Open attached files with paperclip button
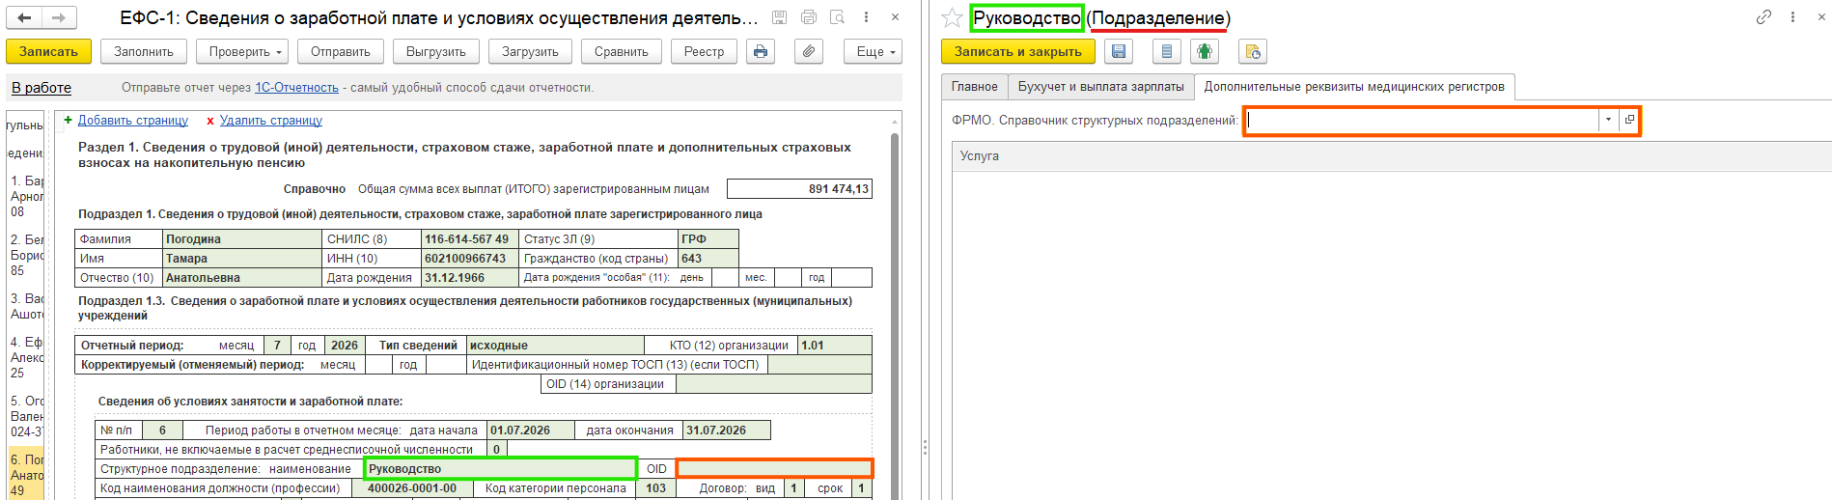Image resolution: width=1832 pixels, height=500 pixels. 809,51
